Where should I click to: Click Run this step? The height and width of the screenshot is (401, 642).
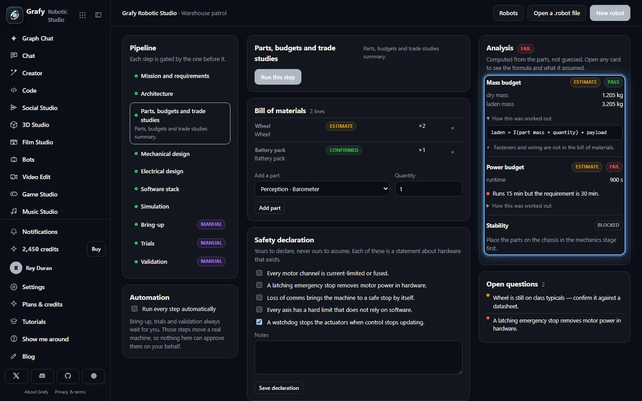(278, 77)
